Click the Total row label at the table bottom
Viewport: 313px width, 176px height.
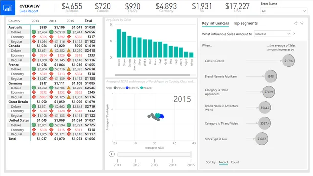pos(12,139)
